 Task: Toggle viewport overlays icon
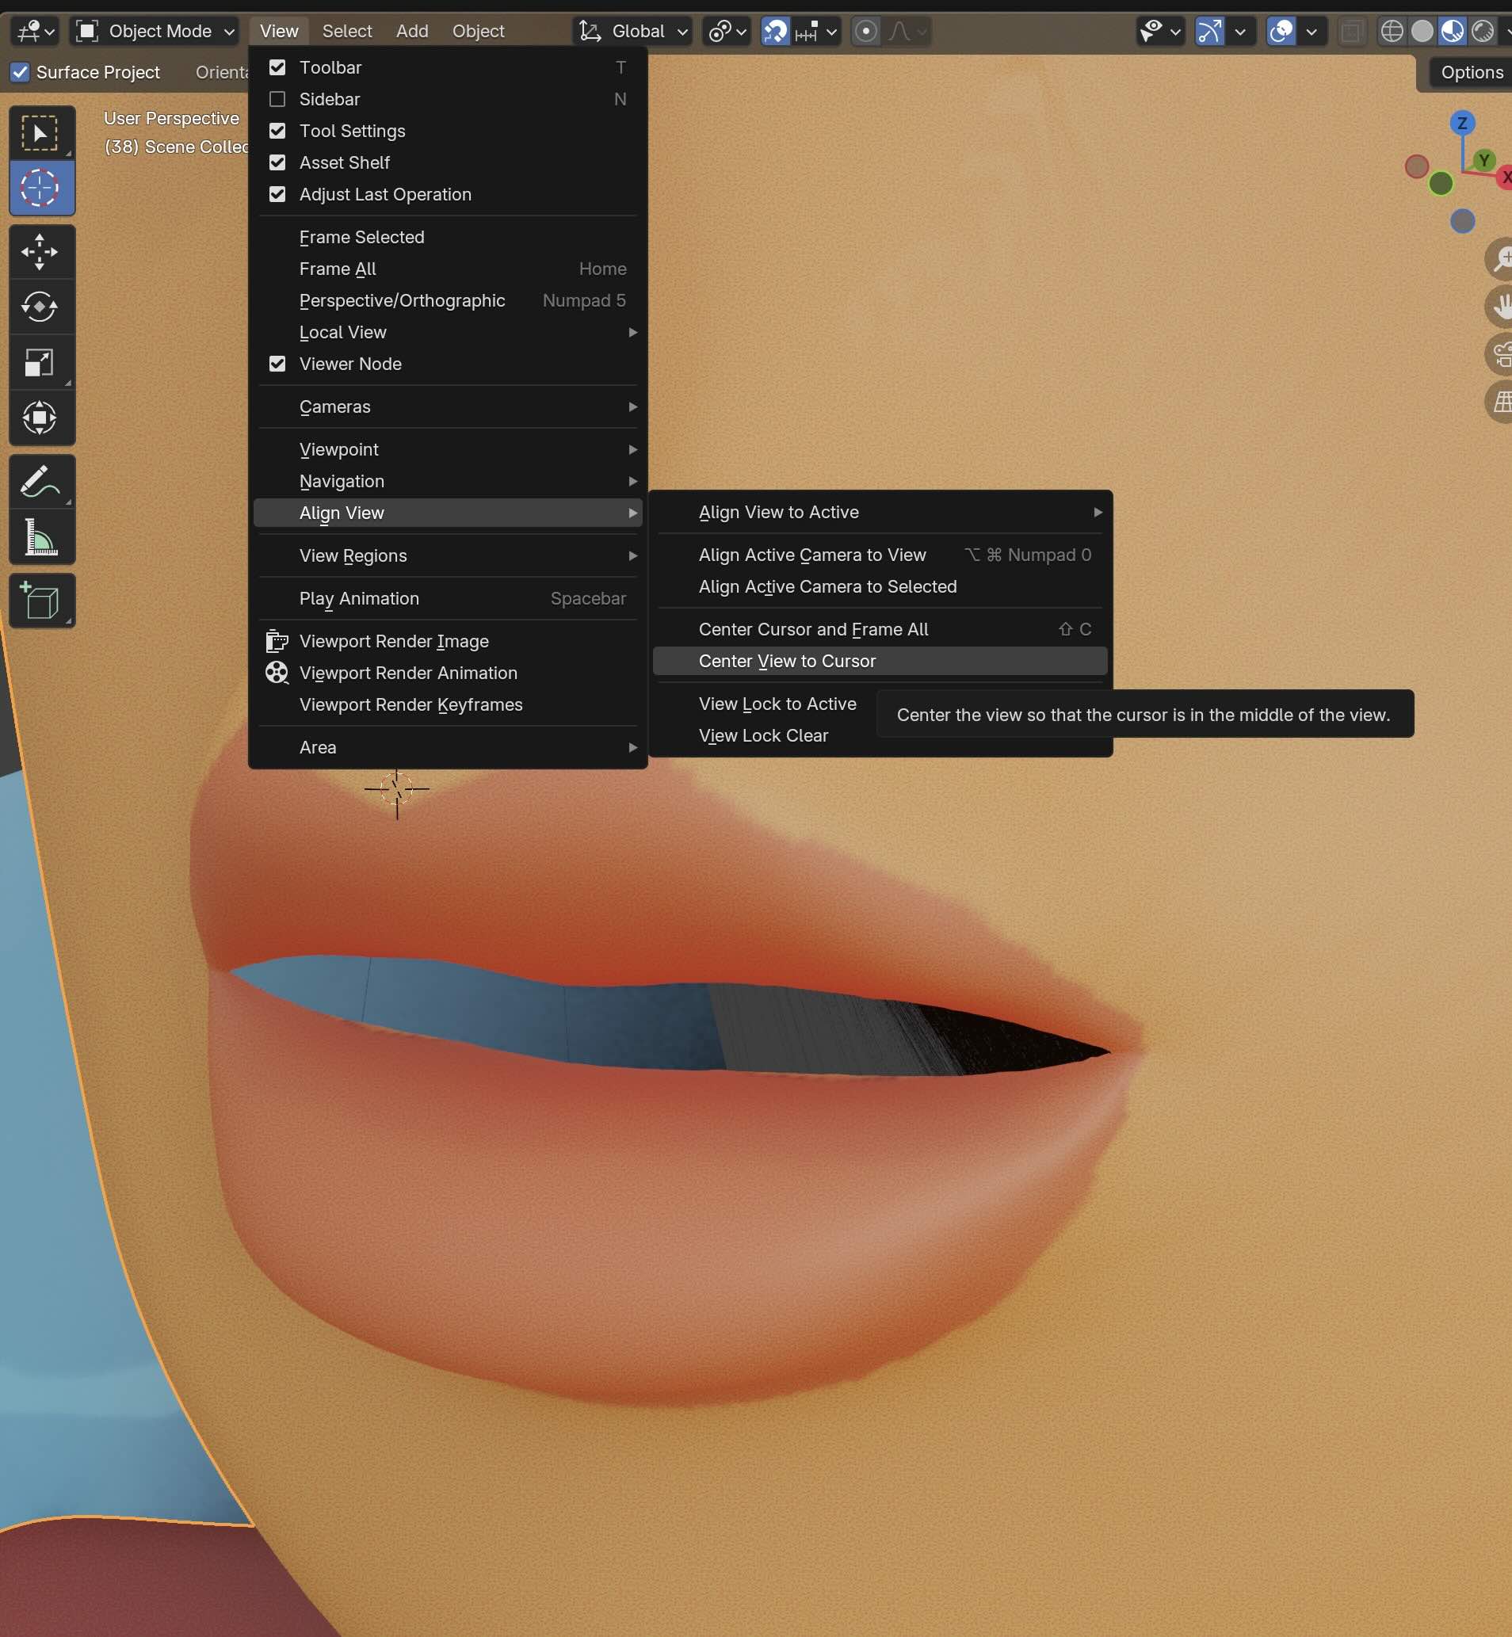click(1281, 31)
